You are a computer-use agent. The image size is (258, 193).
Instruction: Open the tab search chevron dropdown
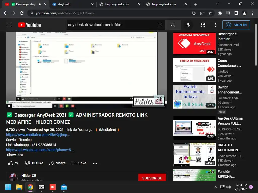tap(217, 4)
